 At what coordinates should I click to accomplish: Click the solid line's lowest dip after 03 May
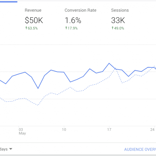38,88
